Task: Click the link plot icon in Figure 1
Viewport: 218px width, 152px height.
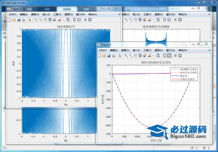Action: tap(68, 20)
